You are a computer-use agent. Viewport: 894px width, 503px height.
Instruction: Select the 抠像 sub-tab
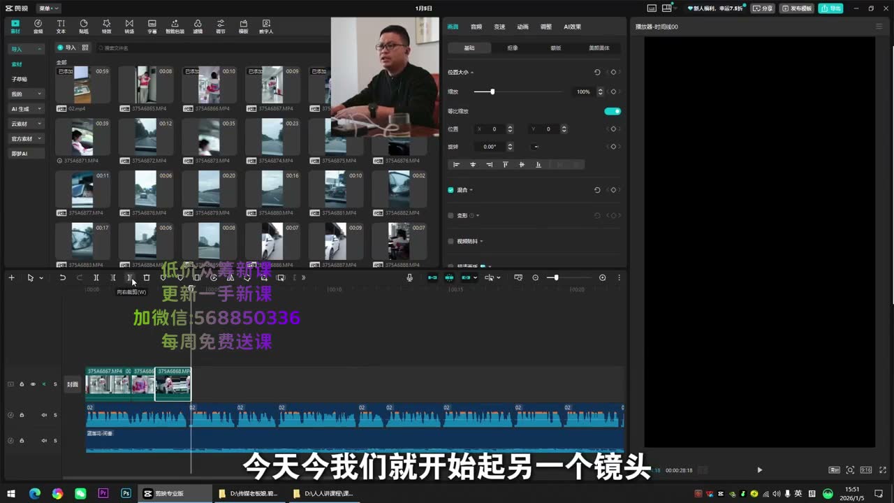(x=513, y=48)
